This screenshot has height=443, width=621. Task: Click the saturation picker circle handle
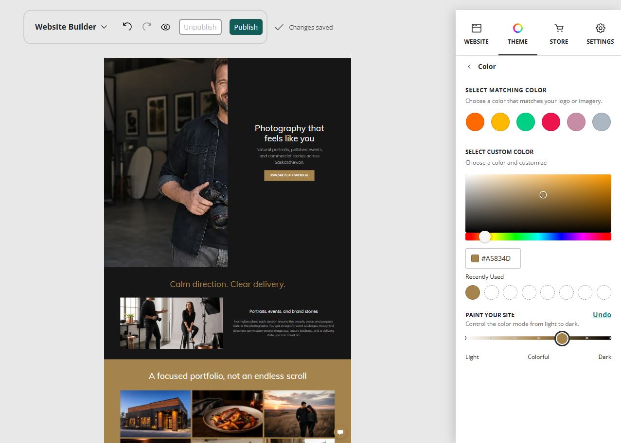pos(543,195)
